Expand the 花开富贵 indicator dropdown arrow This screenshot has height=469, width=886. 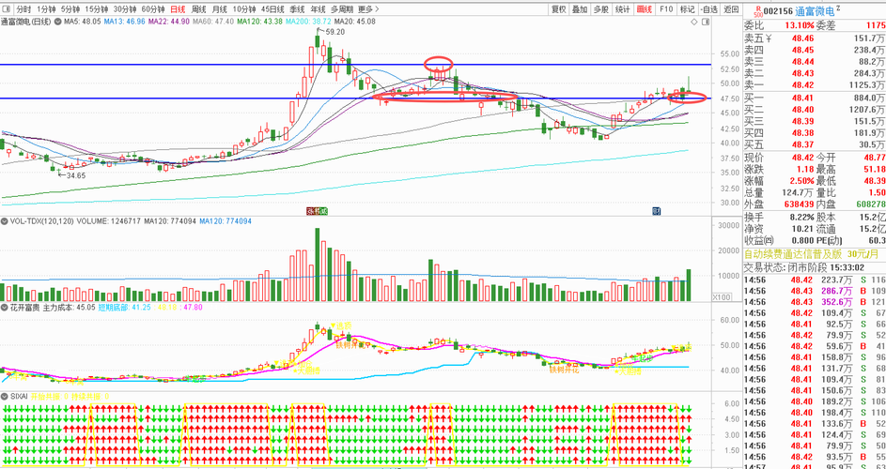4,308
